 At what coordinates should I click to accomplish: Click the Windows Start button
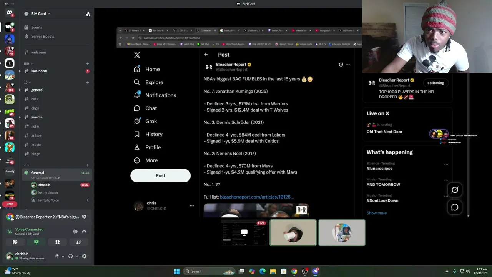176,271
